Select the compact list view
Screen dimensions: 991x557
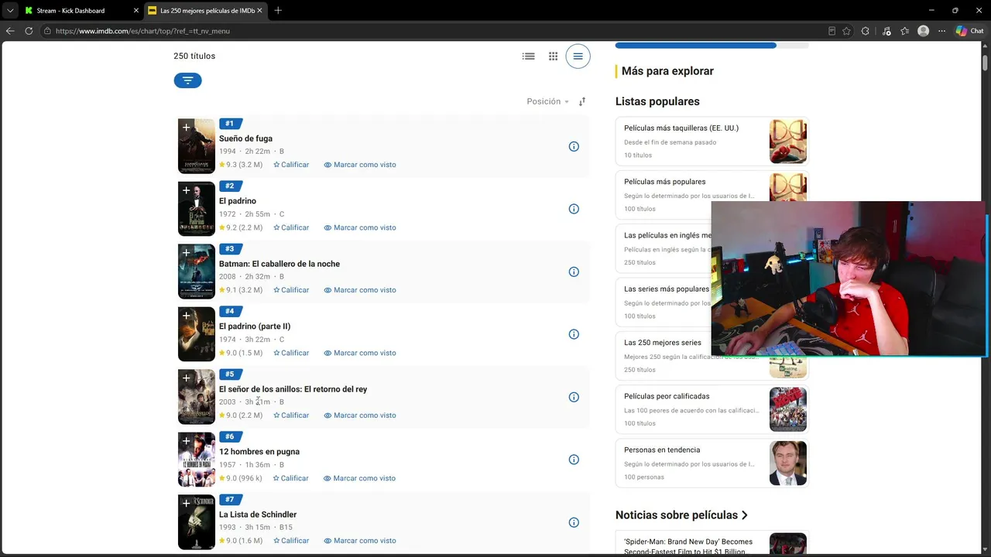coord(578,56)
